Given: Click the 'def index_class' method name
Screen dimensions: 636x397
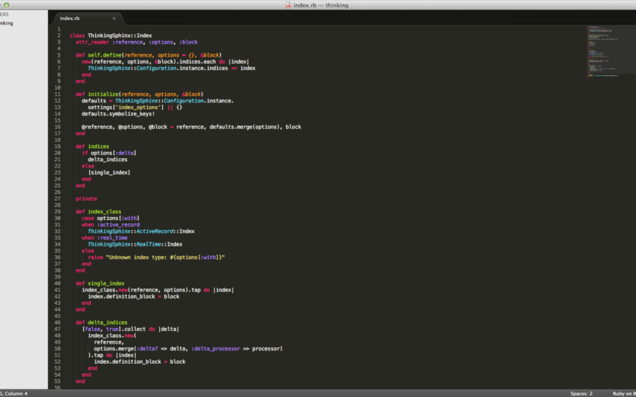Looking at the screenshot, I should coord(105,211).
